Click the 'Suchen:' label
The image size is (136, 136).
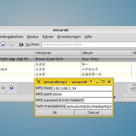[33, 45]
